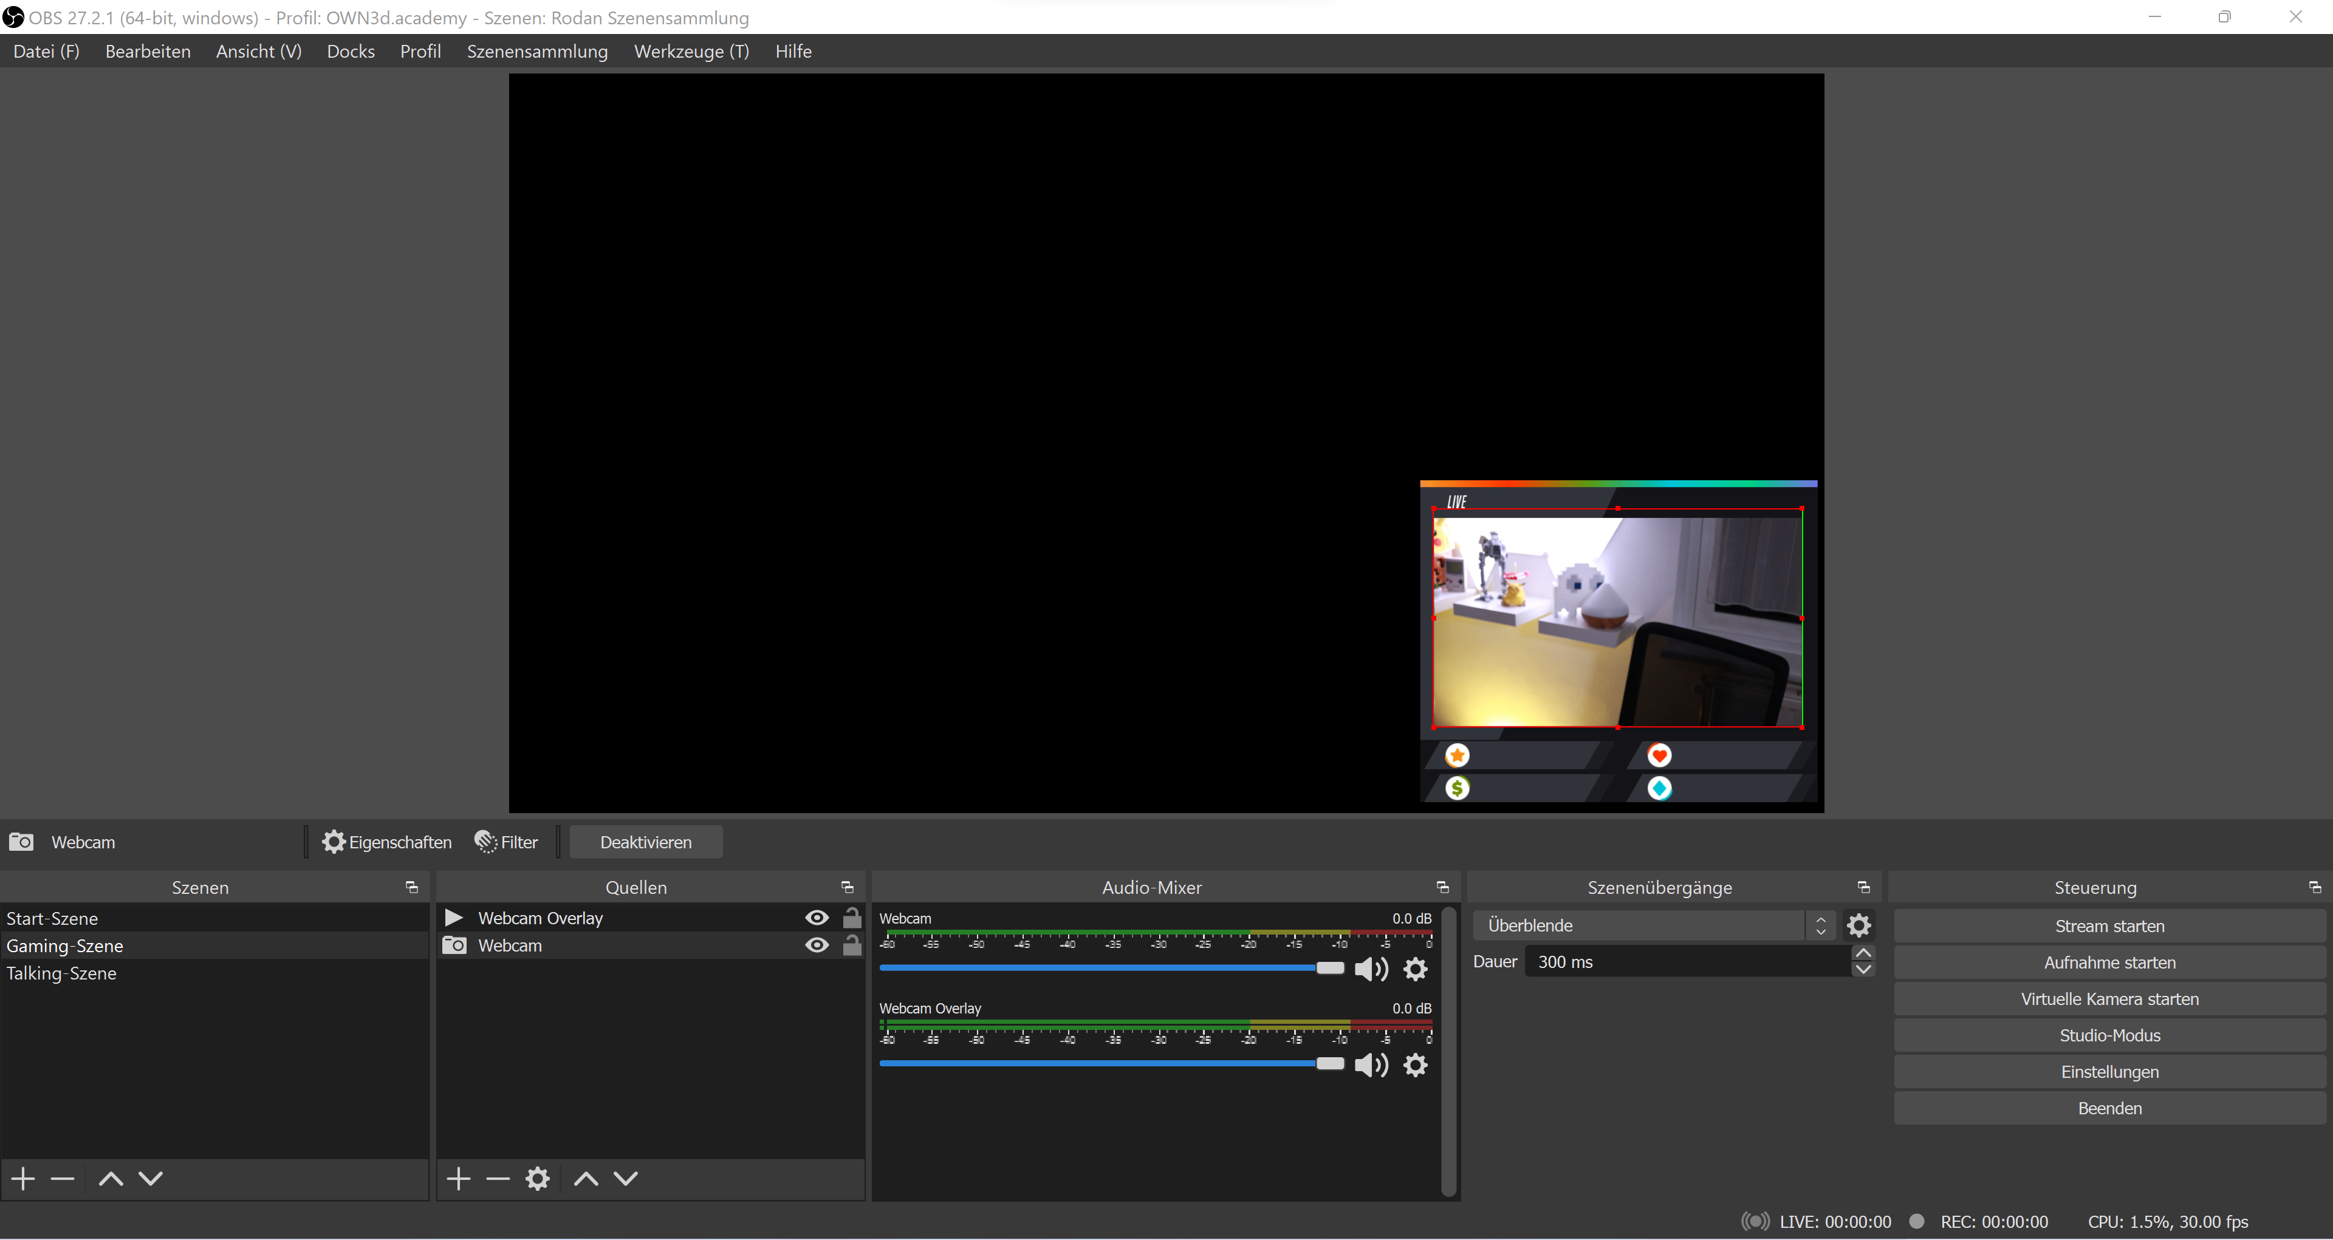Lock the Webcam Overlay source
Image resolution: width=2333 pixels, height=1240 pixels.
852,918
